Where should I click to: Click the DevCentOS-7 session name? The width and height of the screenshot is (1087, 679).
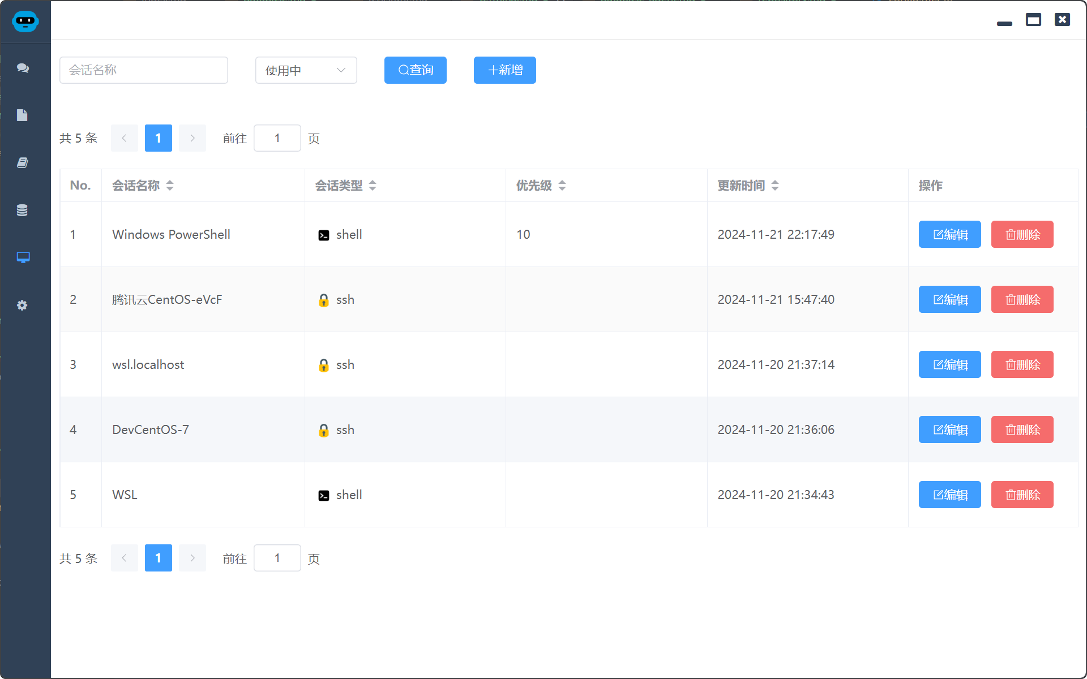click(x=151, y=429)
